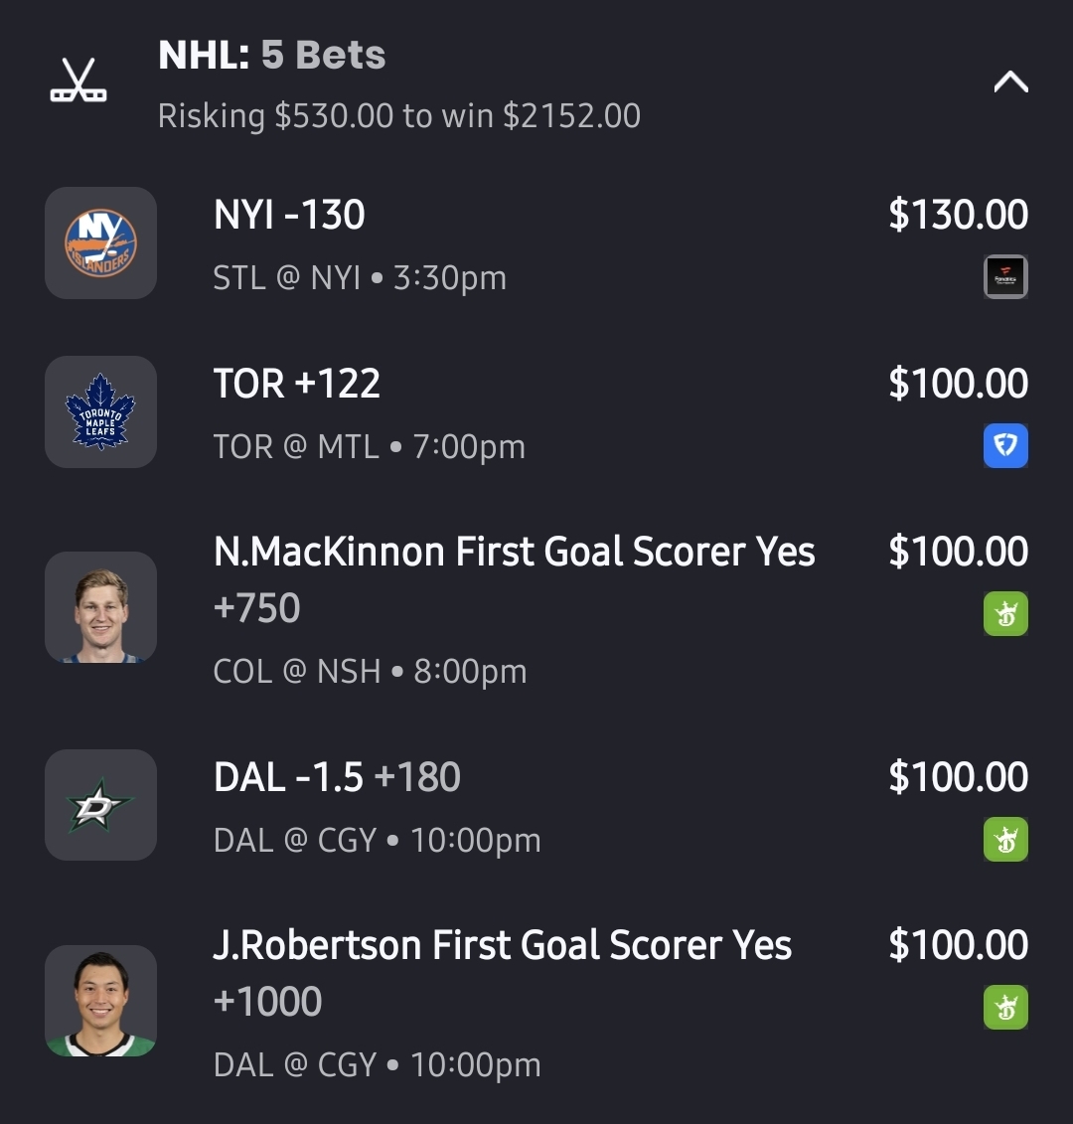
Task: Open the NYI -130 bet
Action: point(289,215)
